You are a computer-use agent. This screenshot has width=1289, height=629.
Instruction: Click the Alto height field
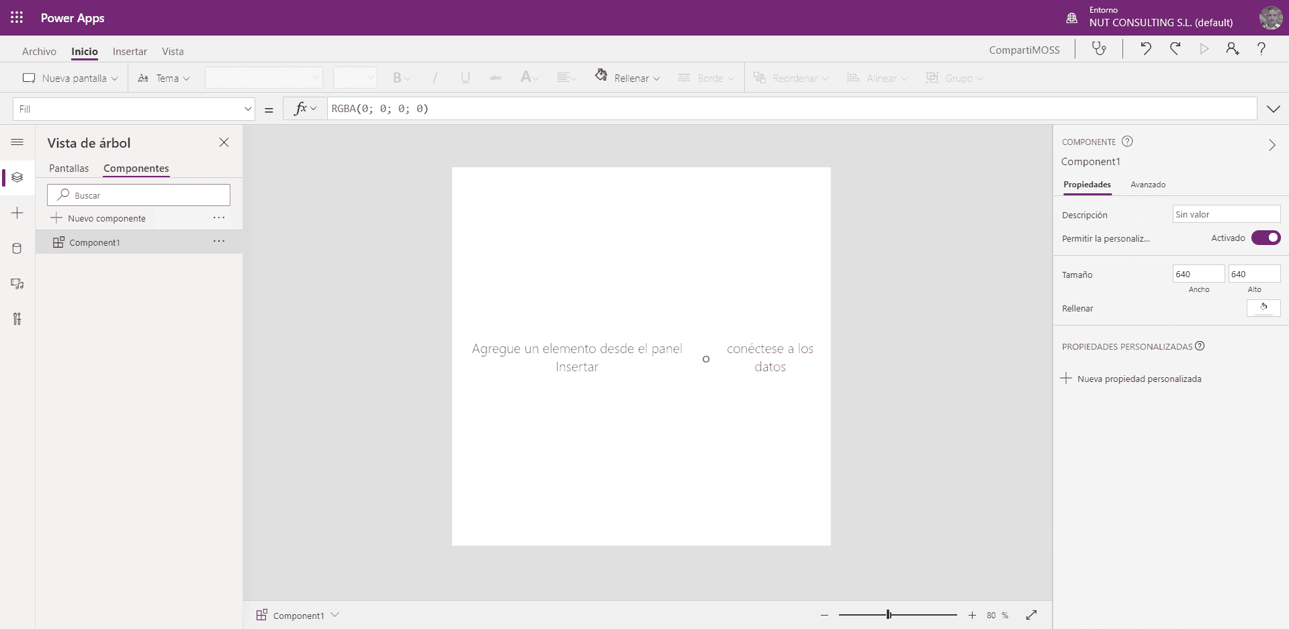point(1254,274)
